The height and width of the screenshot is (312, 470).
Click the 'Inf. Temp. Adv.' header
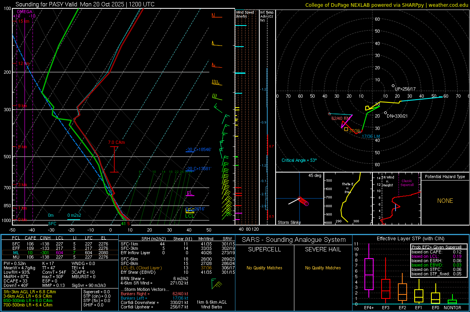(x=267, y=16)
